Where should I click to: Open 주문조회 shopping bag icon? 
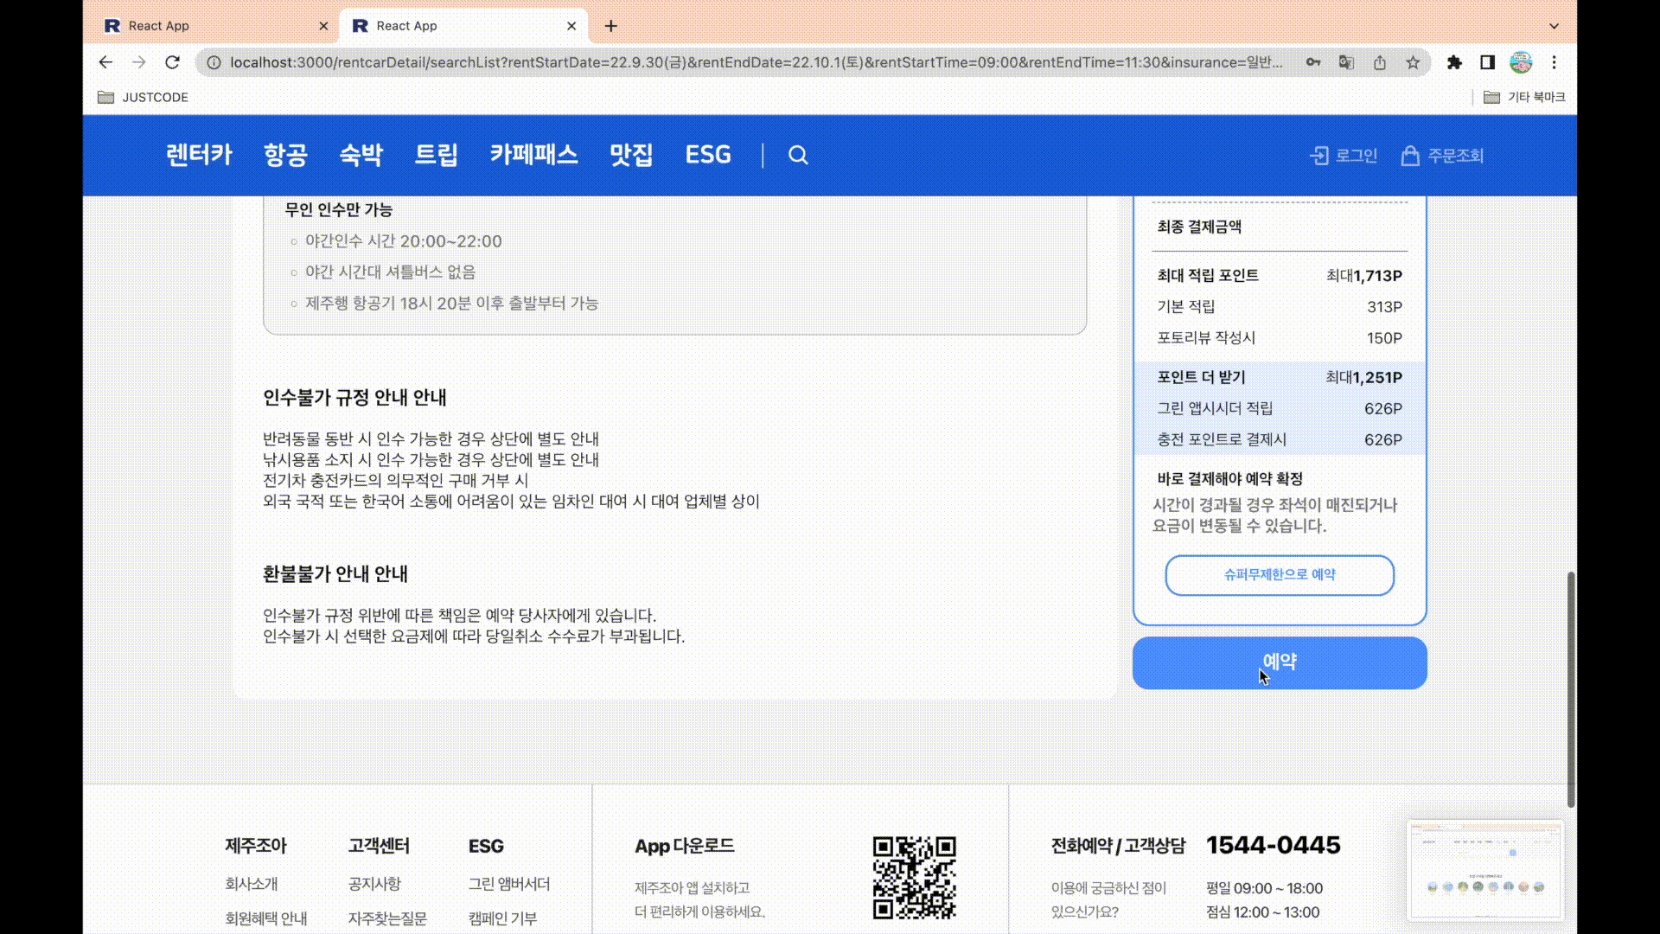coord(1410,156)
